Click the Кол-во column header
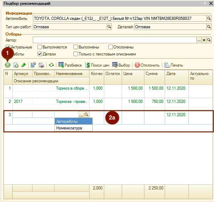214x202 pixels. [x=97, y=77]
